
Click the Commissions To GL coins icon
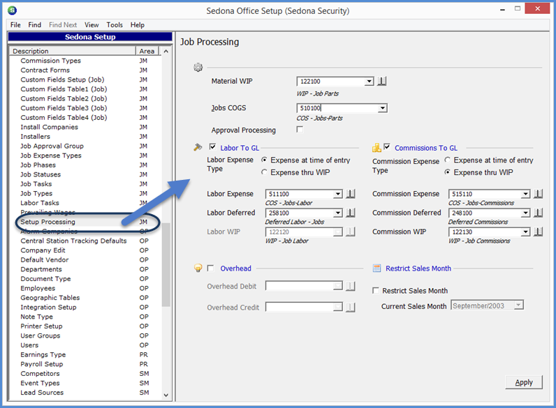(x=376, y=147)
